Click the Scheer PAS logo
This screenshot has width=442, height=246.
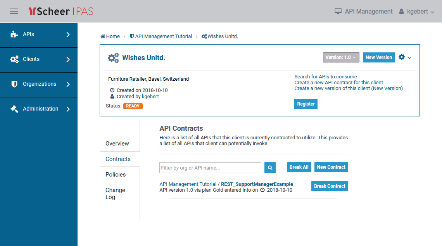point(61,11)
